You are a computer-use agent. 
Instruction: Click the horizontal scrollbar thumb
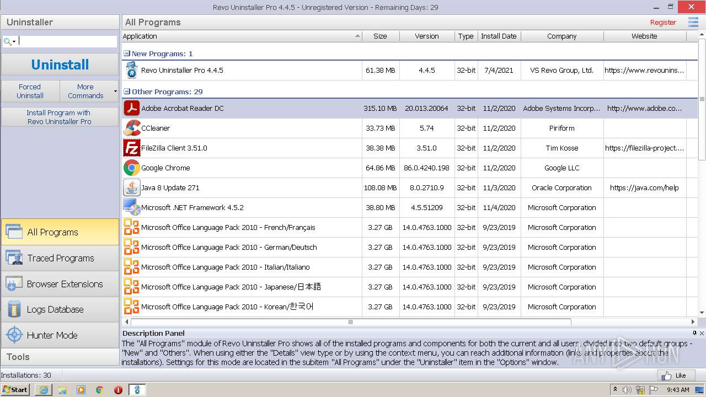[x=351, y=321]
